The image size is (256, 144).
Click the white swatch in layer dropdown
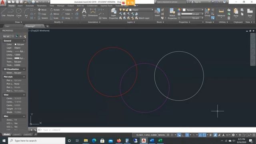130,10
